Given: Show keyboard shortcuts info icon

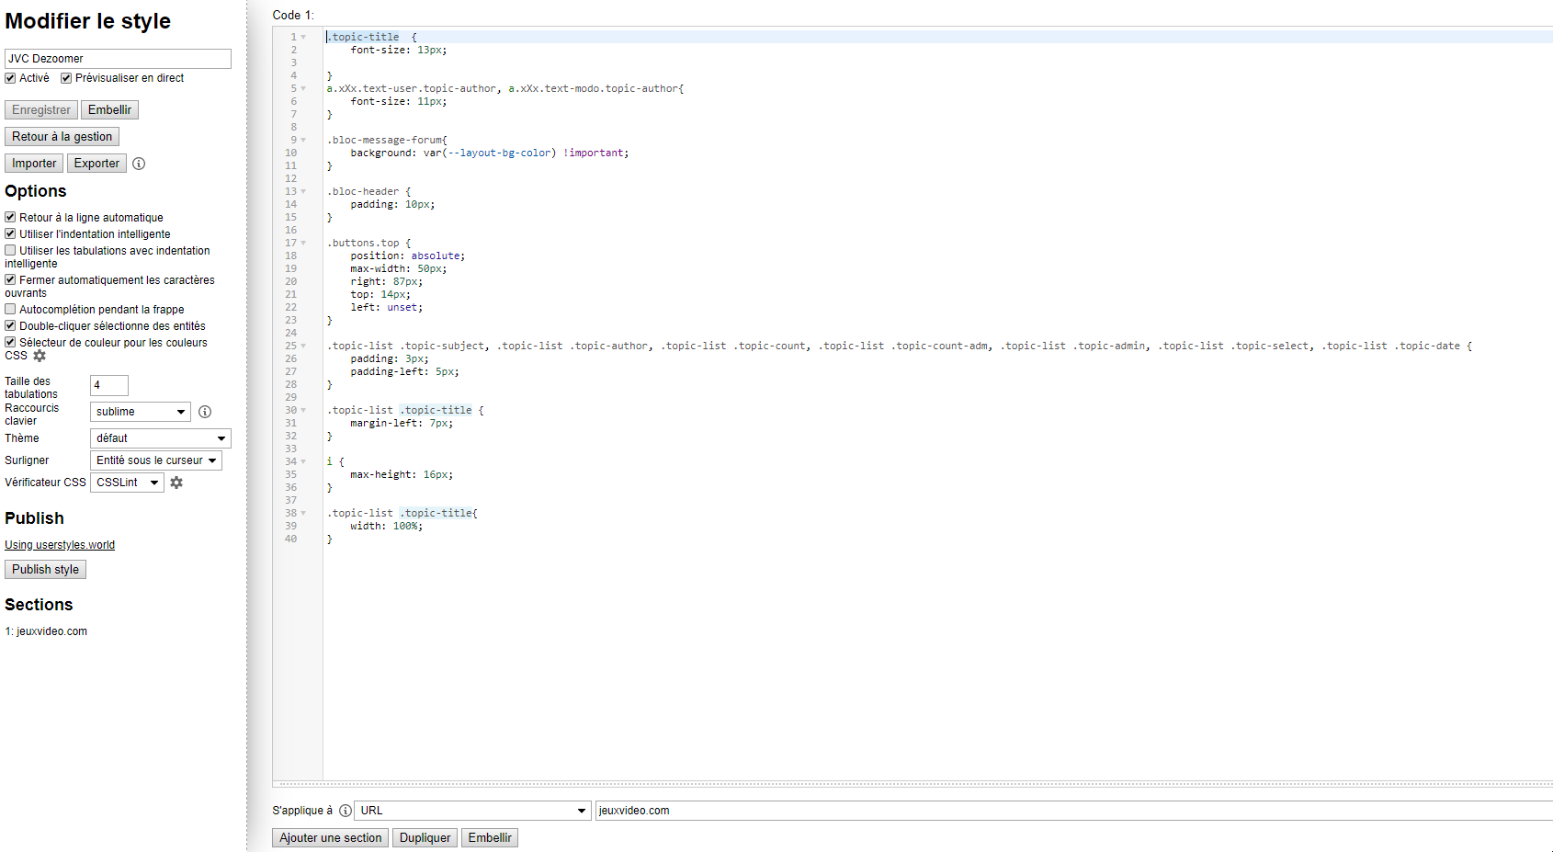Looking at the screenshot, I should (x=205, y=412).
